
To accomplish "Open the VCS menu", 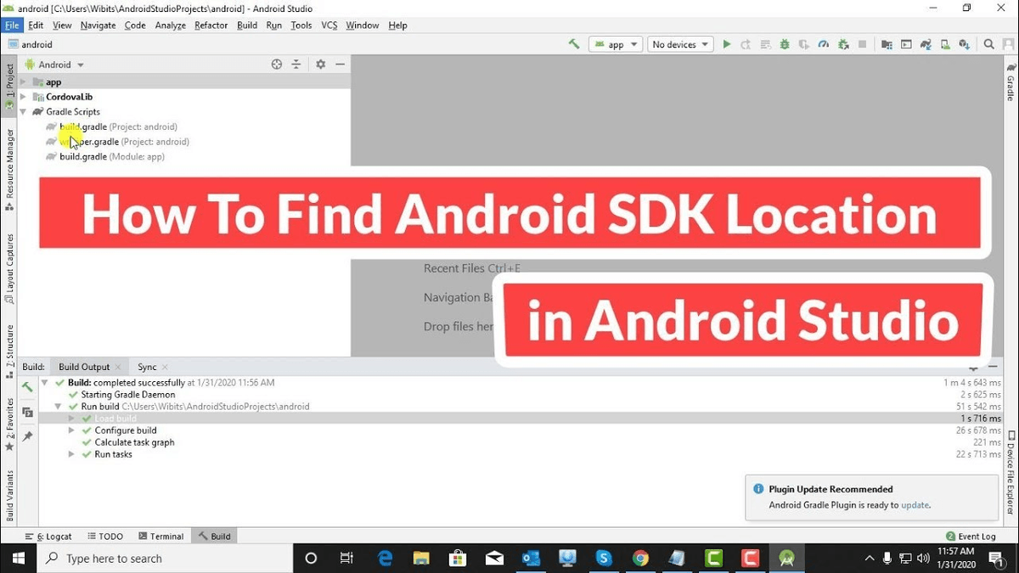I will click(x=329, y=25).
